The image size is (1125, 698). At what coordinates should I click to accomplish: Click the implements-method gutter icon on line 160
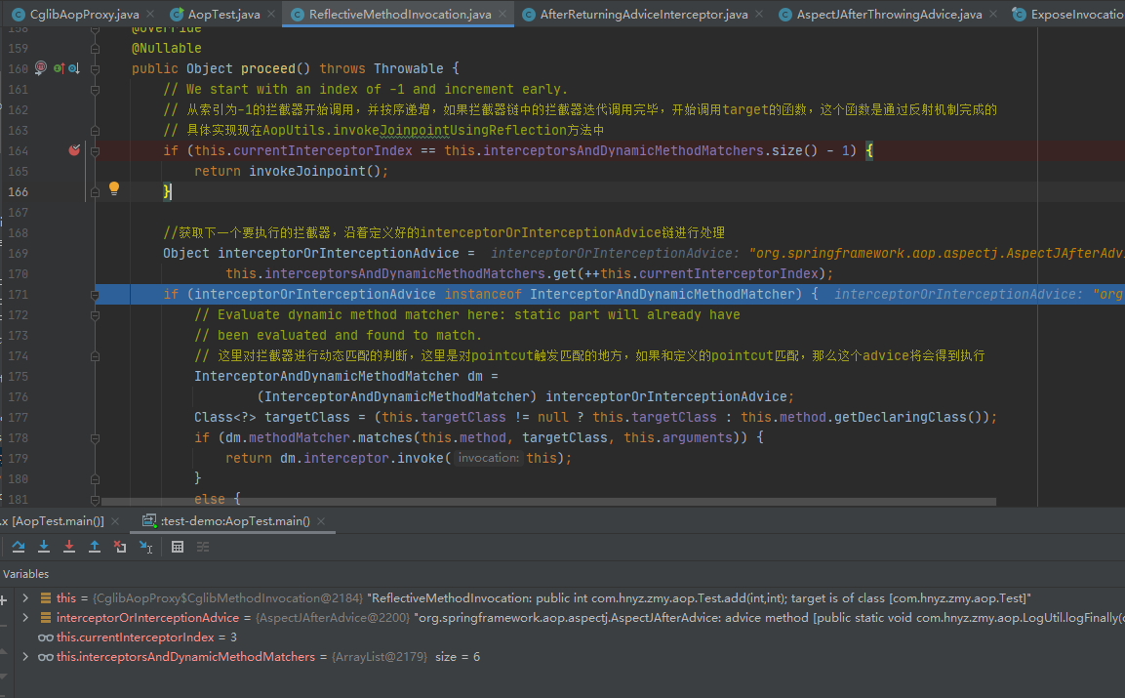59,68
